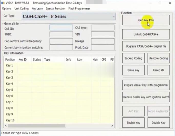Click the VVDI2 app icon in title bar
This screenshot has width=175, height=136.
pos(3,3)
